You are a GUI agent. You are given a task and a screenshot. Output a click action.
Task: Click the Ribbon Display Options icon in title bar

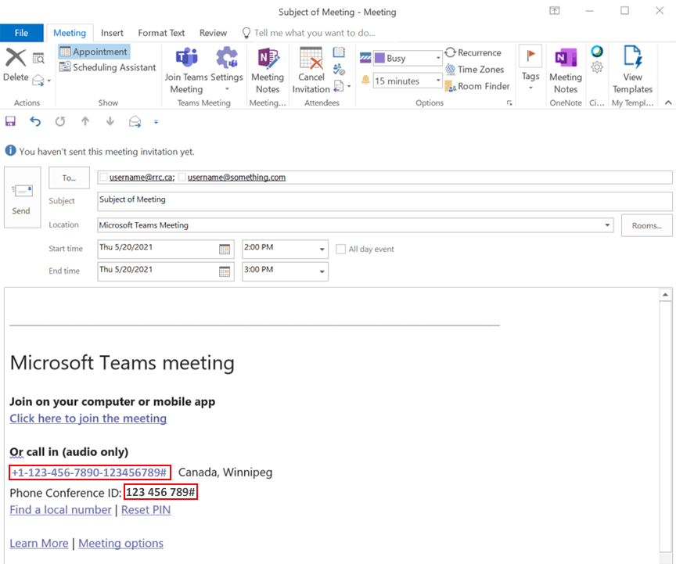click(555, 11)
